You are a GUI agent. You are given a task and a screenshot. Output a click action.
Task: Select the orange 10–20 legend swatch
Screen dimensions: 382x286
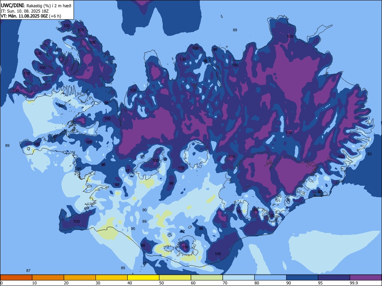(48, 278)
